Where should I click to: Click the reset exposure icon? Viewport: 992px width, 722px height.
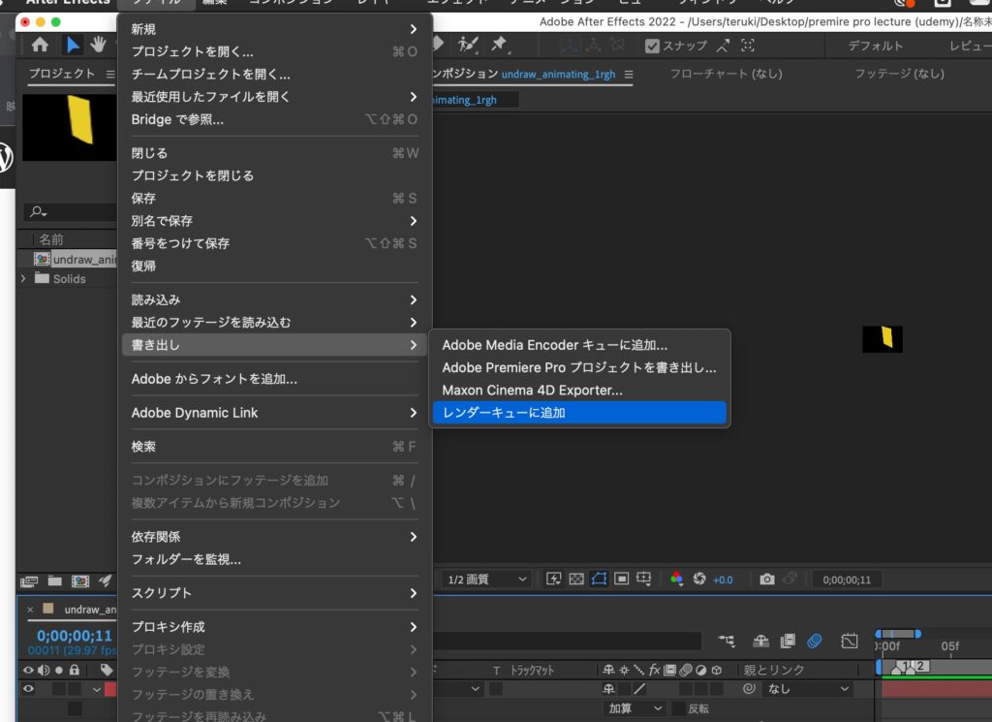click(700, 580)
